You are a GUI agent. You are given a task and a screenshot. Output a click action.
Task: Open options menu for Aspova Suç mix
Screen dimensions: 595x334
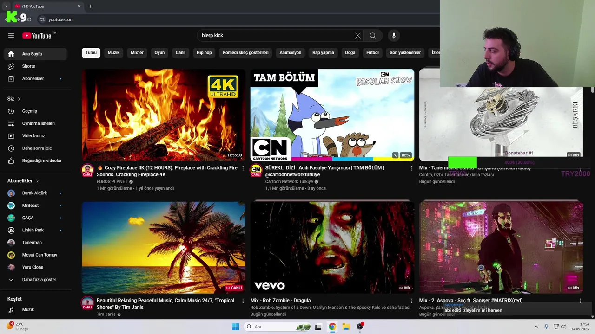[580, 301]
